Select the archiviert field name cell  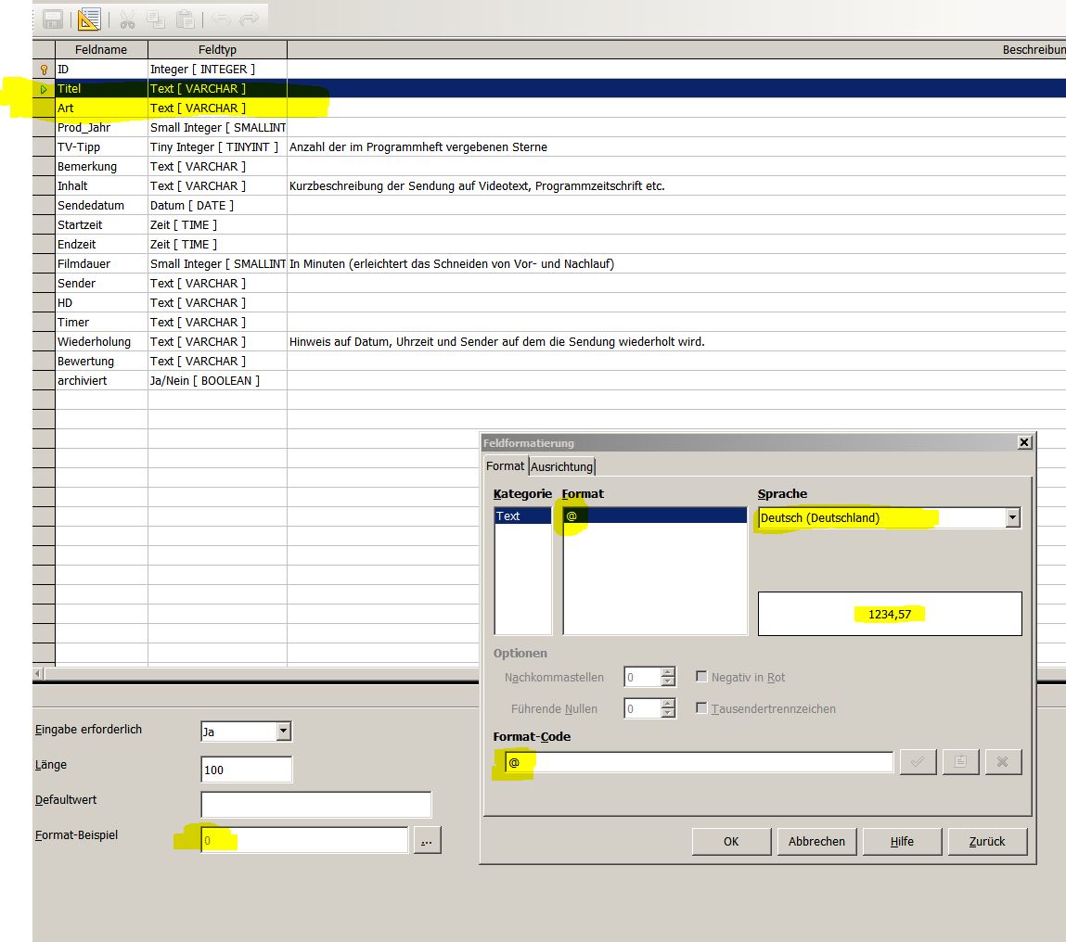(101, 381)
